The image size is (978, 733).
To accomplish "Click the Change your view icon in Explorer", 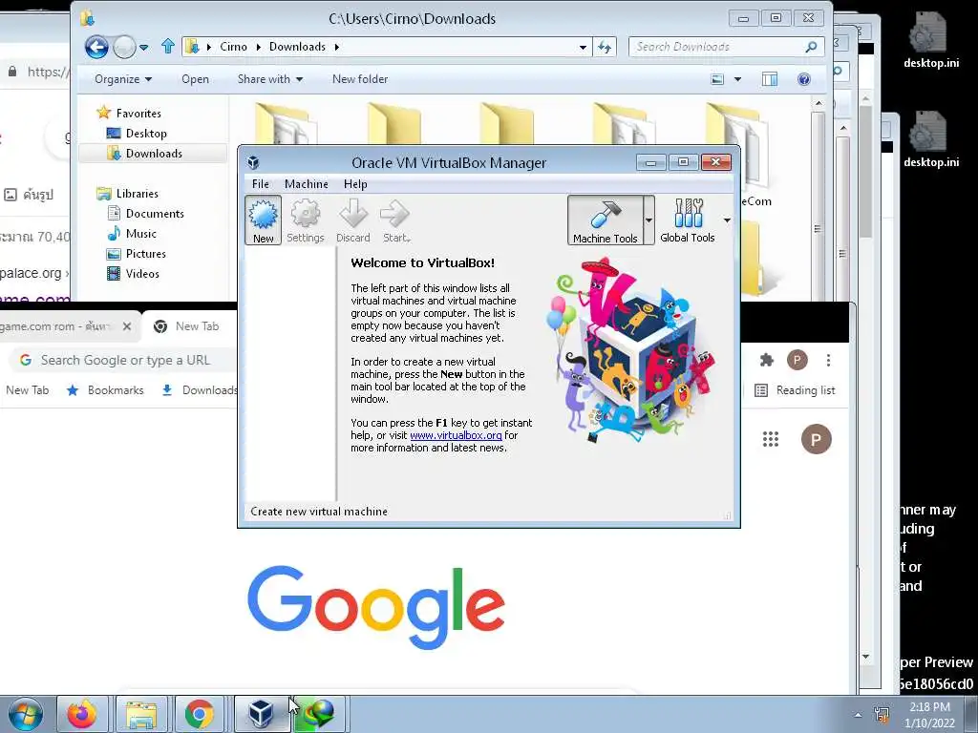I will point(718,79).
